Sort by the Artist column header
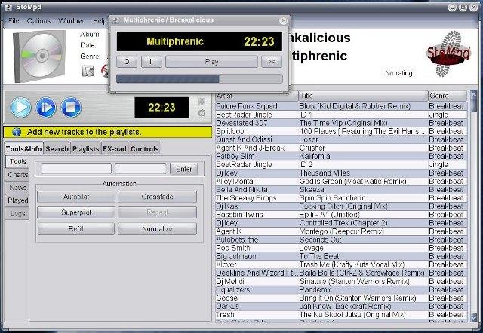This screenshot has height=333, width=483. pyautogui.click(x=257, y=96)
